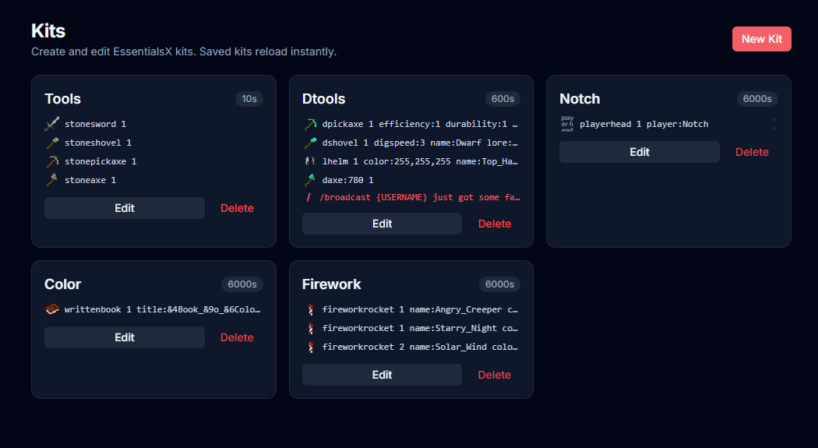The height and width of the screenshot is (448, 818).
Task: Open Edit for the Notch kit
Action: click(x=640, y=152)
